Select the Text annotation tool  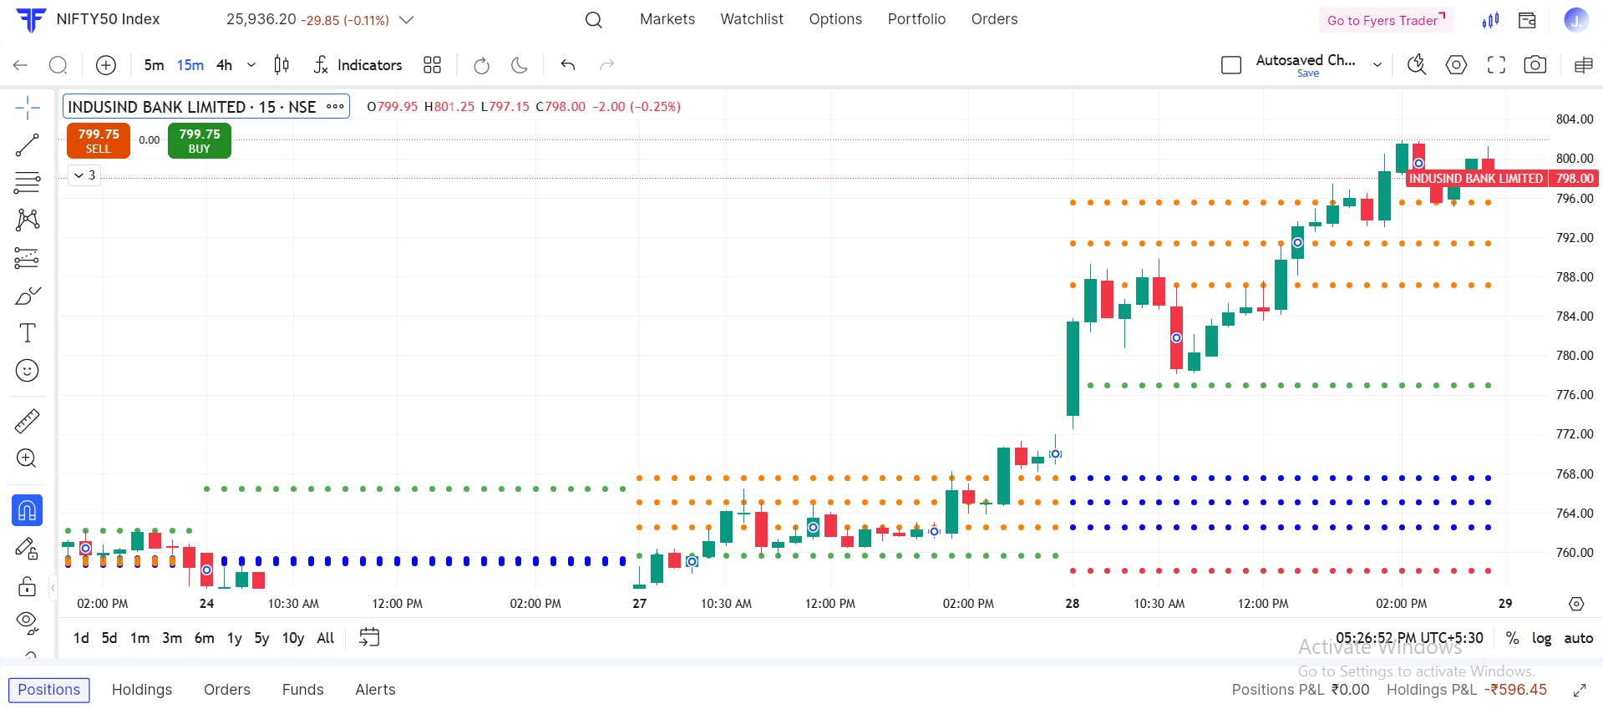pyautogui.click(x=28, y=332)
